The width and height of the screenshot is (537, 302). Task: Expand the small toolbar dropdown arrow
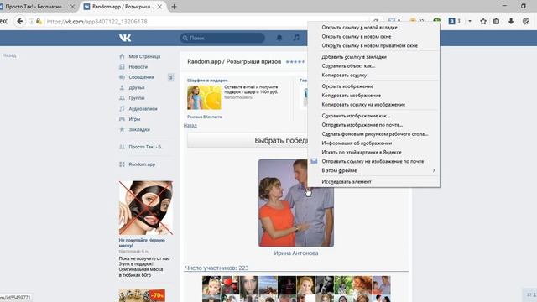(x=470, y=21)
